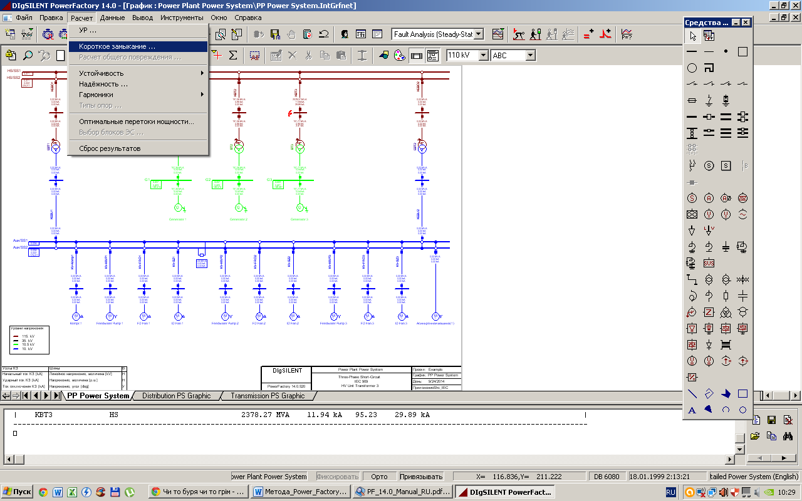Click the Пуск start button
This screenshot has height=501, width=802.
click(x=17, y=492)
